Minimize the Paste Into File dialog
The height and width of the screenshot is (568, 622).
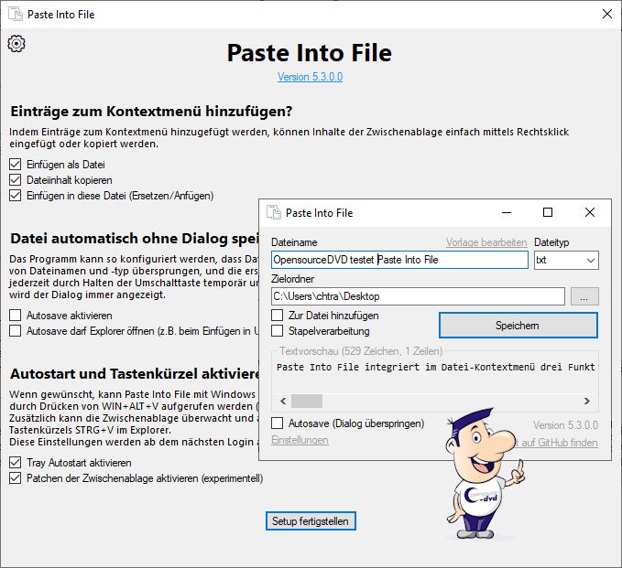point(506,212)
